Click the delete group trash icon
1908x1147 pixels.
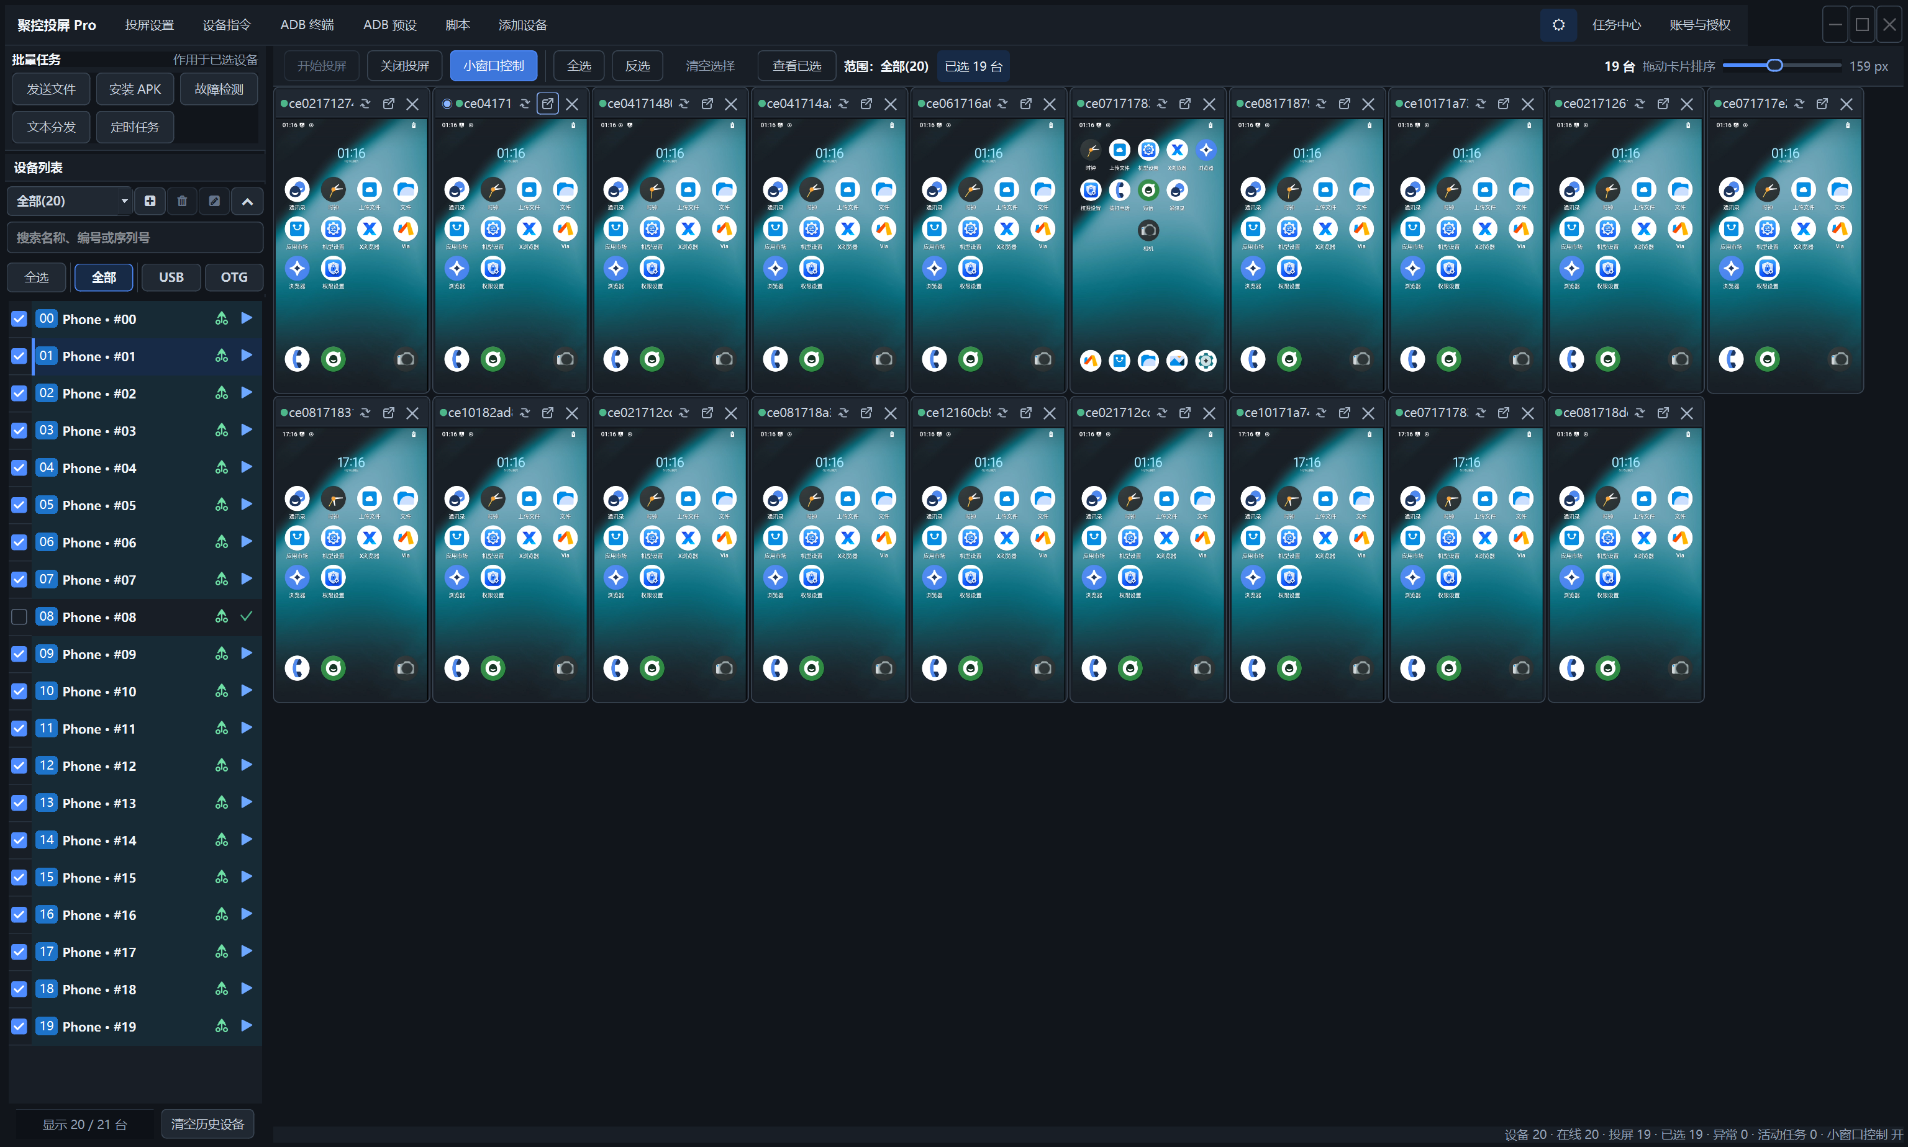[182, 201]
